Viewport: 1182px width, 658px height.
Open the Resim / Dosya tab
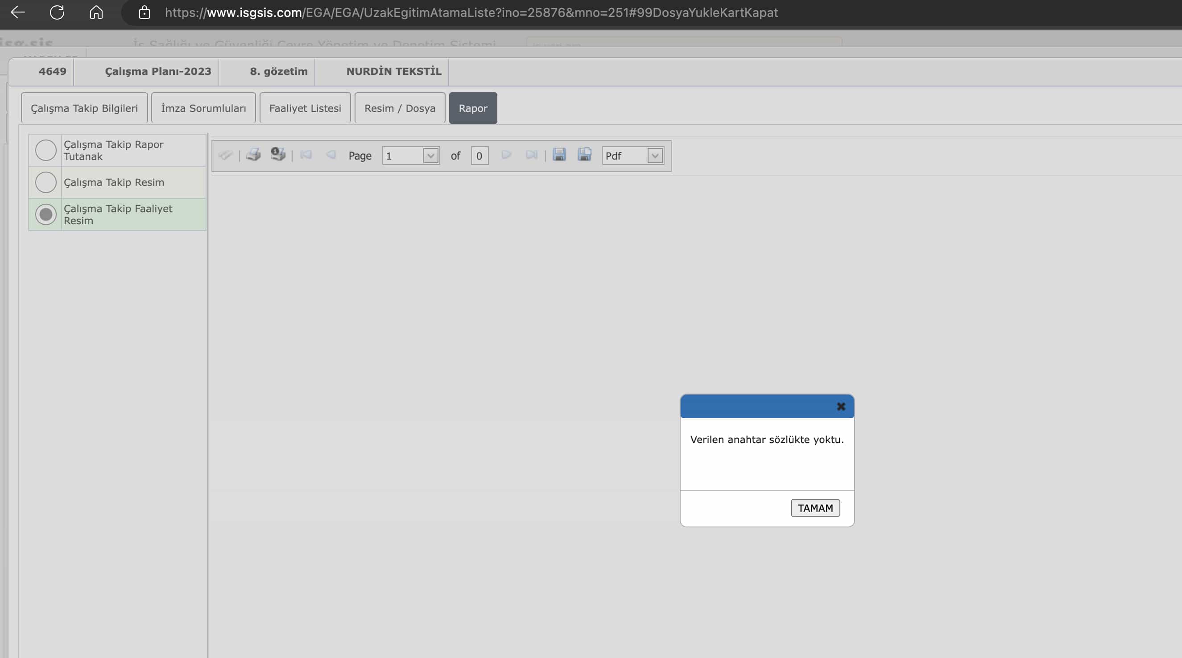400,108
